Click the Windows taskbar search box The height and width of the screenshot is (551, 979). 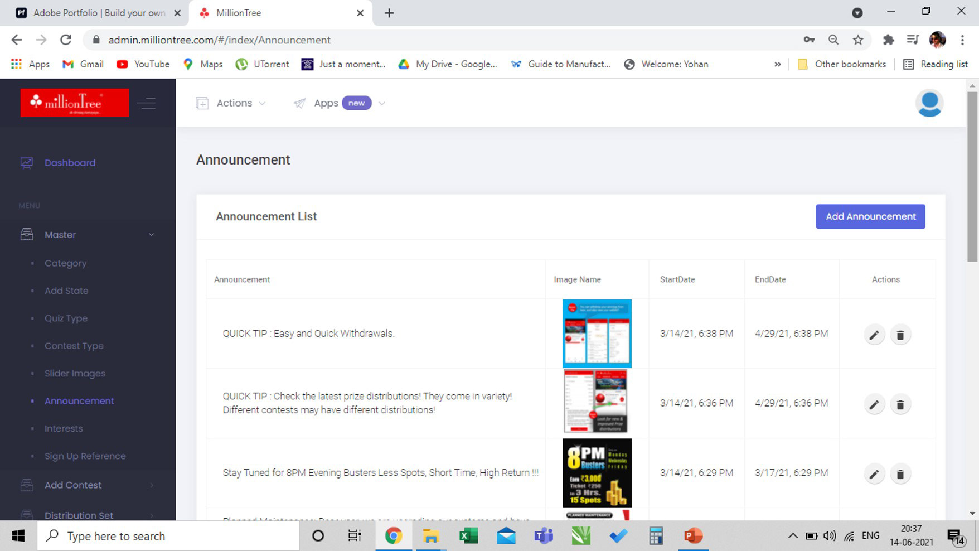click(168, 536)
